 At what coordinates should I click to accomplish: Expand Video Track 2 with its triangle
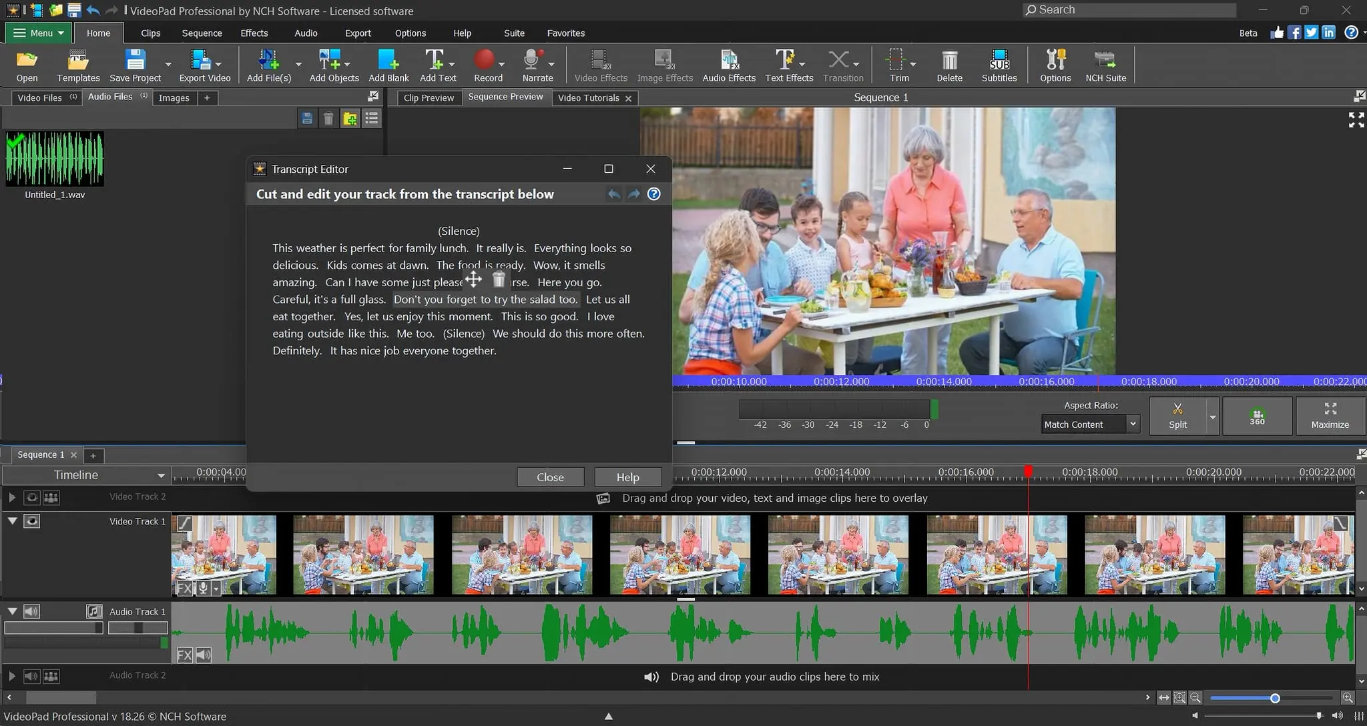[x=12, y=497]
